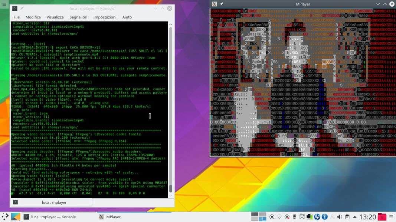The width and height of the screenshot is (396, 222).
Task: Open the panel settings hamburger at right end
Action: [x=391, y=217]
